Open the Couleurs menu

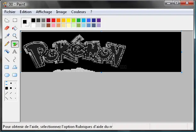79,12
